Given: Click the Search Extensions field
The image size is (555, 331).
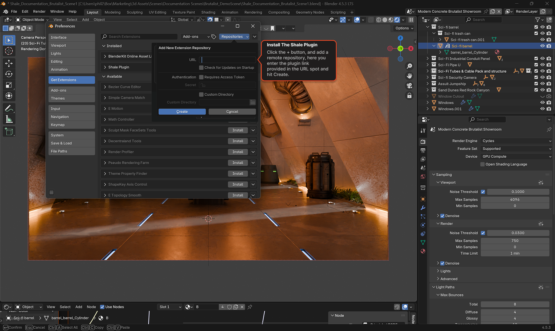Looking at the screenshot, I should coord(139,37).
